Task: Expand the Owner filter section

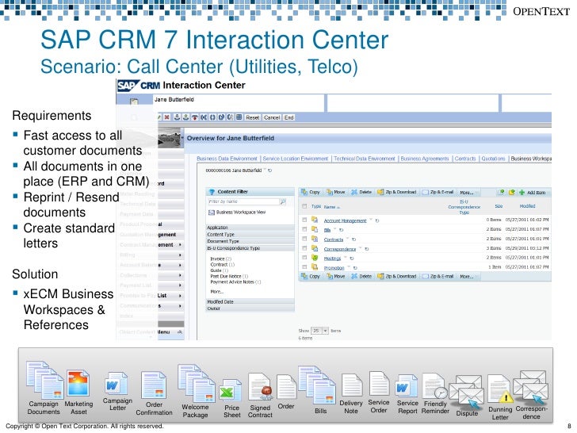Action: coord(250,308)
